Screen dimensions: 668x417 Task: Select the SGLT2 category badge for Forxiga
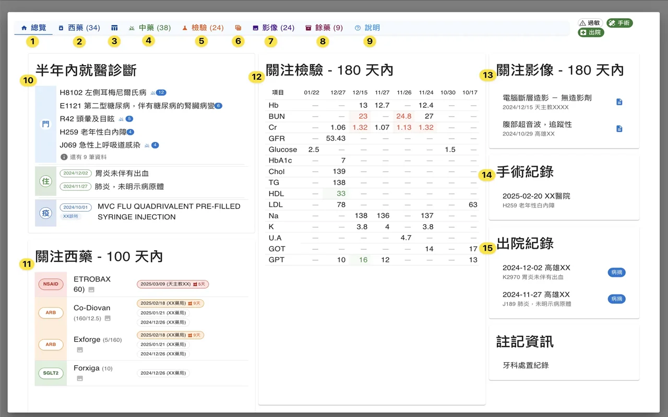pyautogui.click(x=51, y=373)
